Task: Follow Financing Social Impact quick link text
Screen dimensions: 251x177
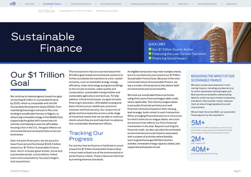Action: (x=168, y=58)
